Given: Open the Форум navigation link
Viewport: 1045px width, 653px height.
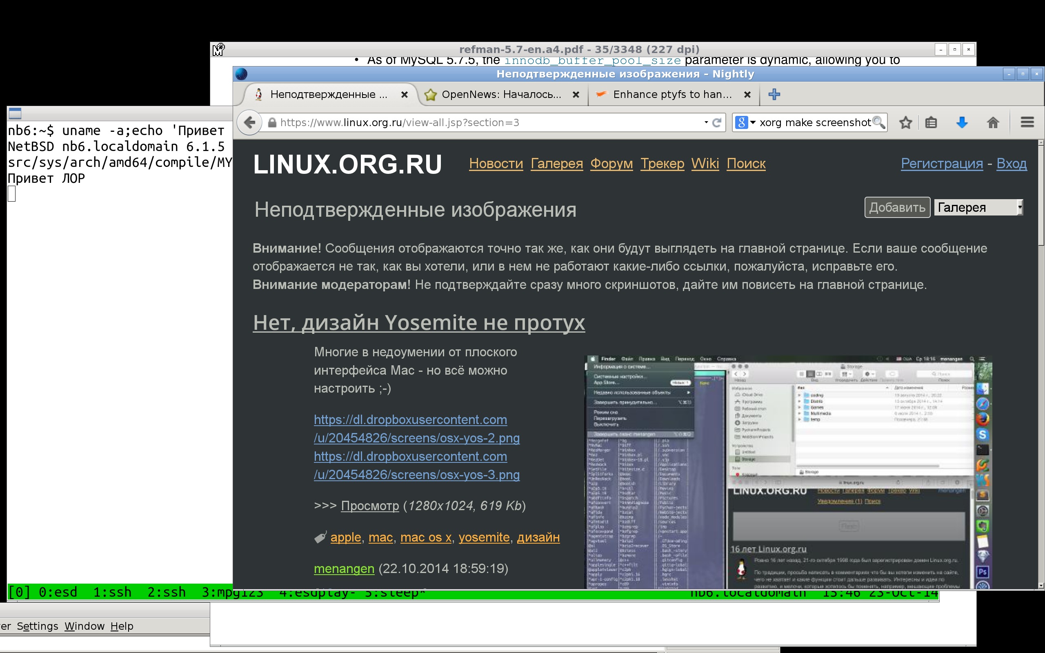Looking at the screenshot, I should coord(611,164).
